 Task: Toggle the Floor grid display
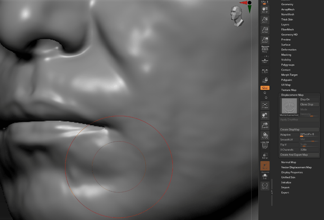pos(265,60)
